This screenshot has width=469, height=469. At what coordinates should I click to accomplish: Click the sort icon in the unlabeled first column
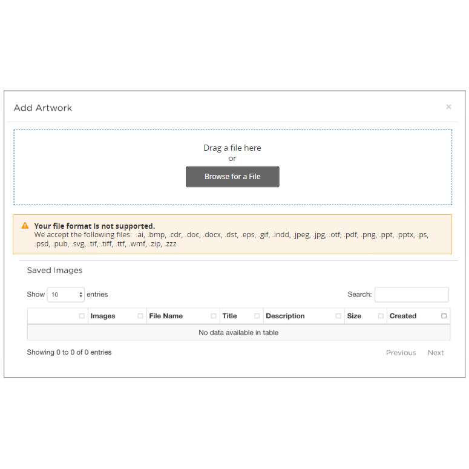pyautogui.click(x=82, y=316)
